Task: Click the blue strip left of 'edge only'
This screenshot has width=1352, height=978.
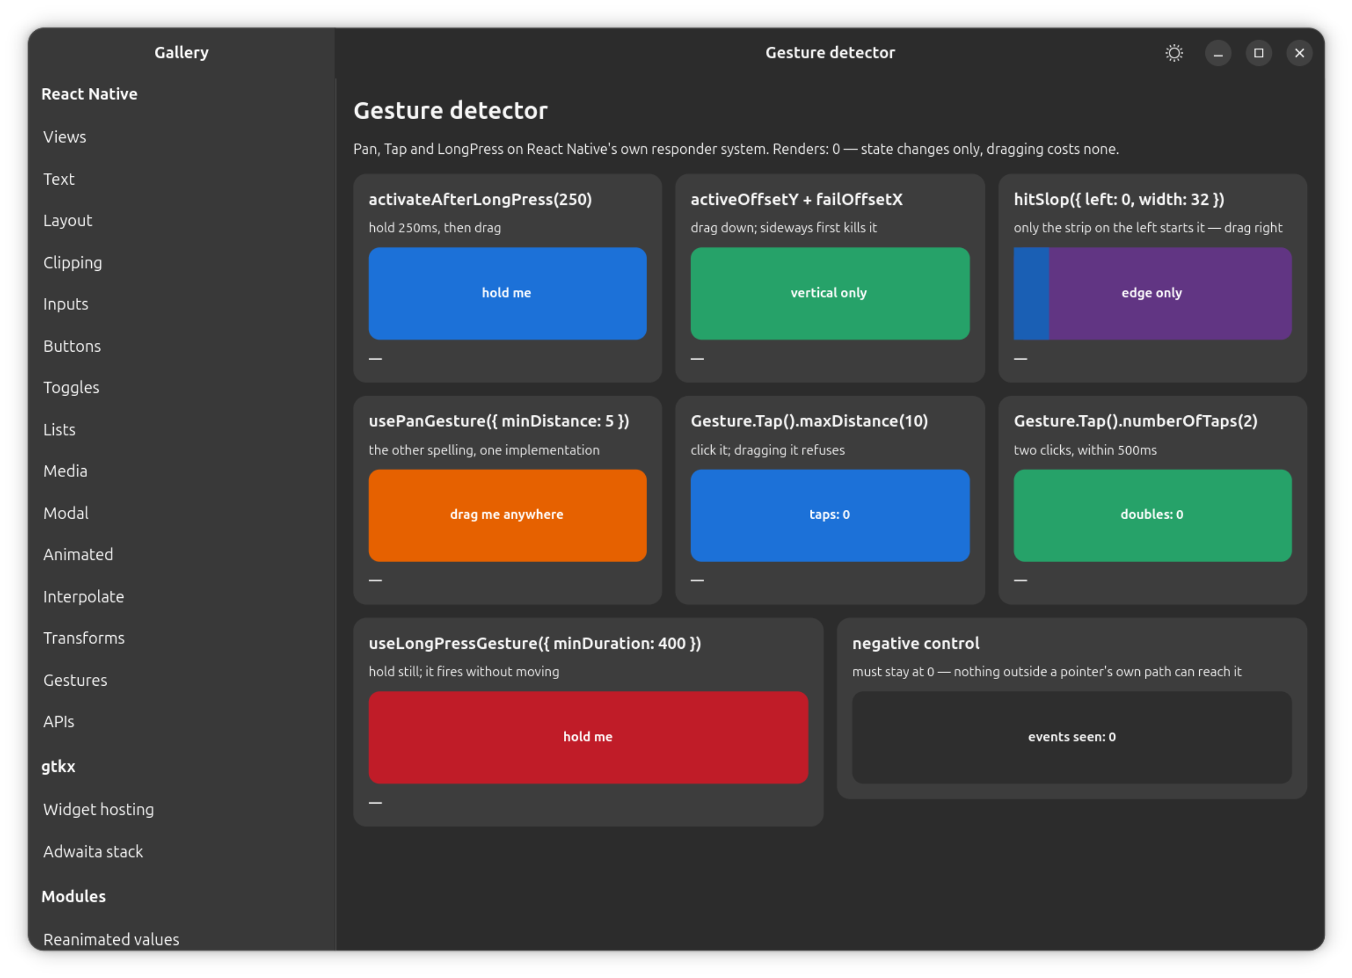Action: tap(1031, 293)
